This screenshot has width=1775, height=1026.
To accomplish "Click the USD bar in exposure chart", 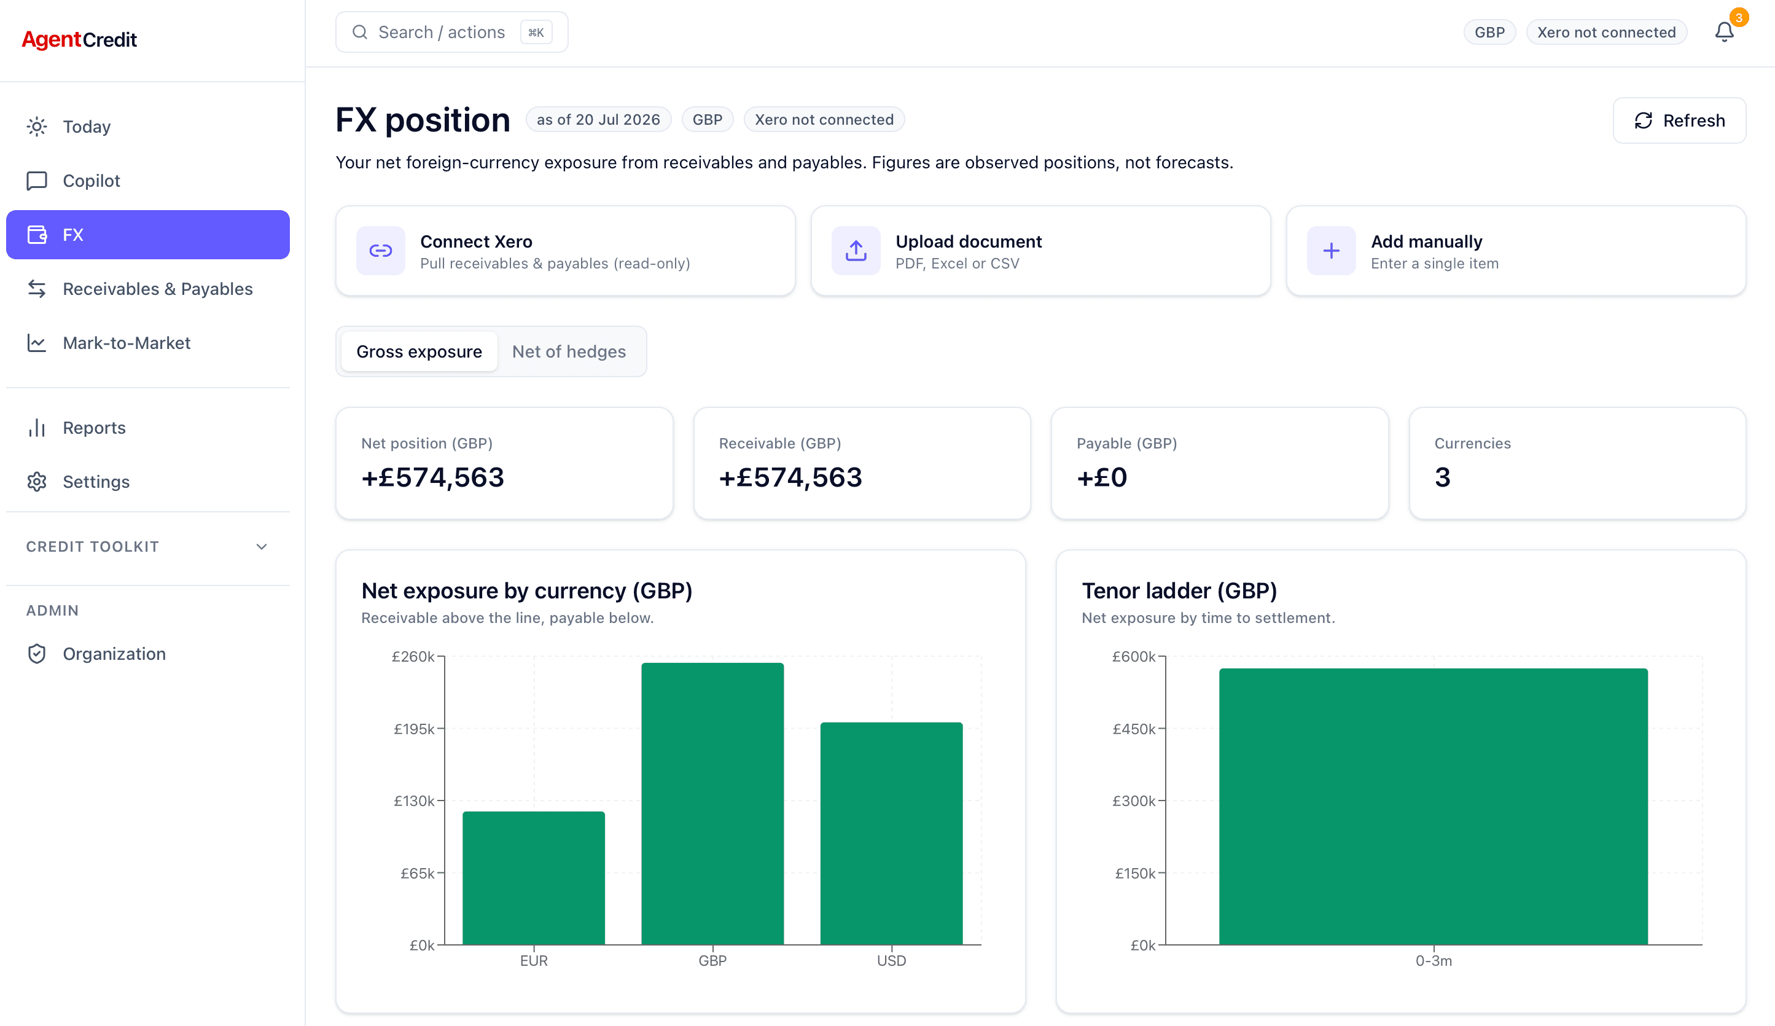I will (x=891, y=834).
